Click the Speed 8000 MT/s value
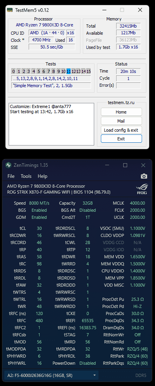This screenshot has height=386, width=155. 39,203
